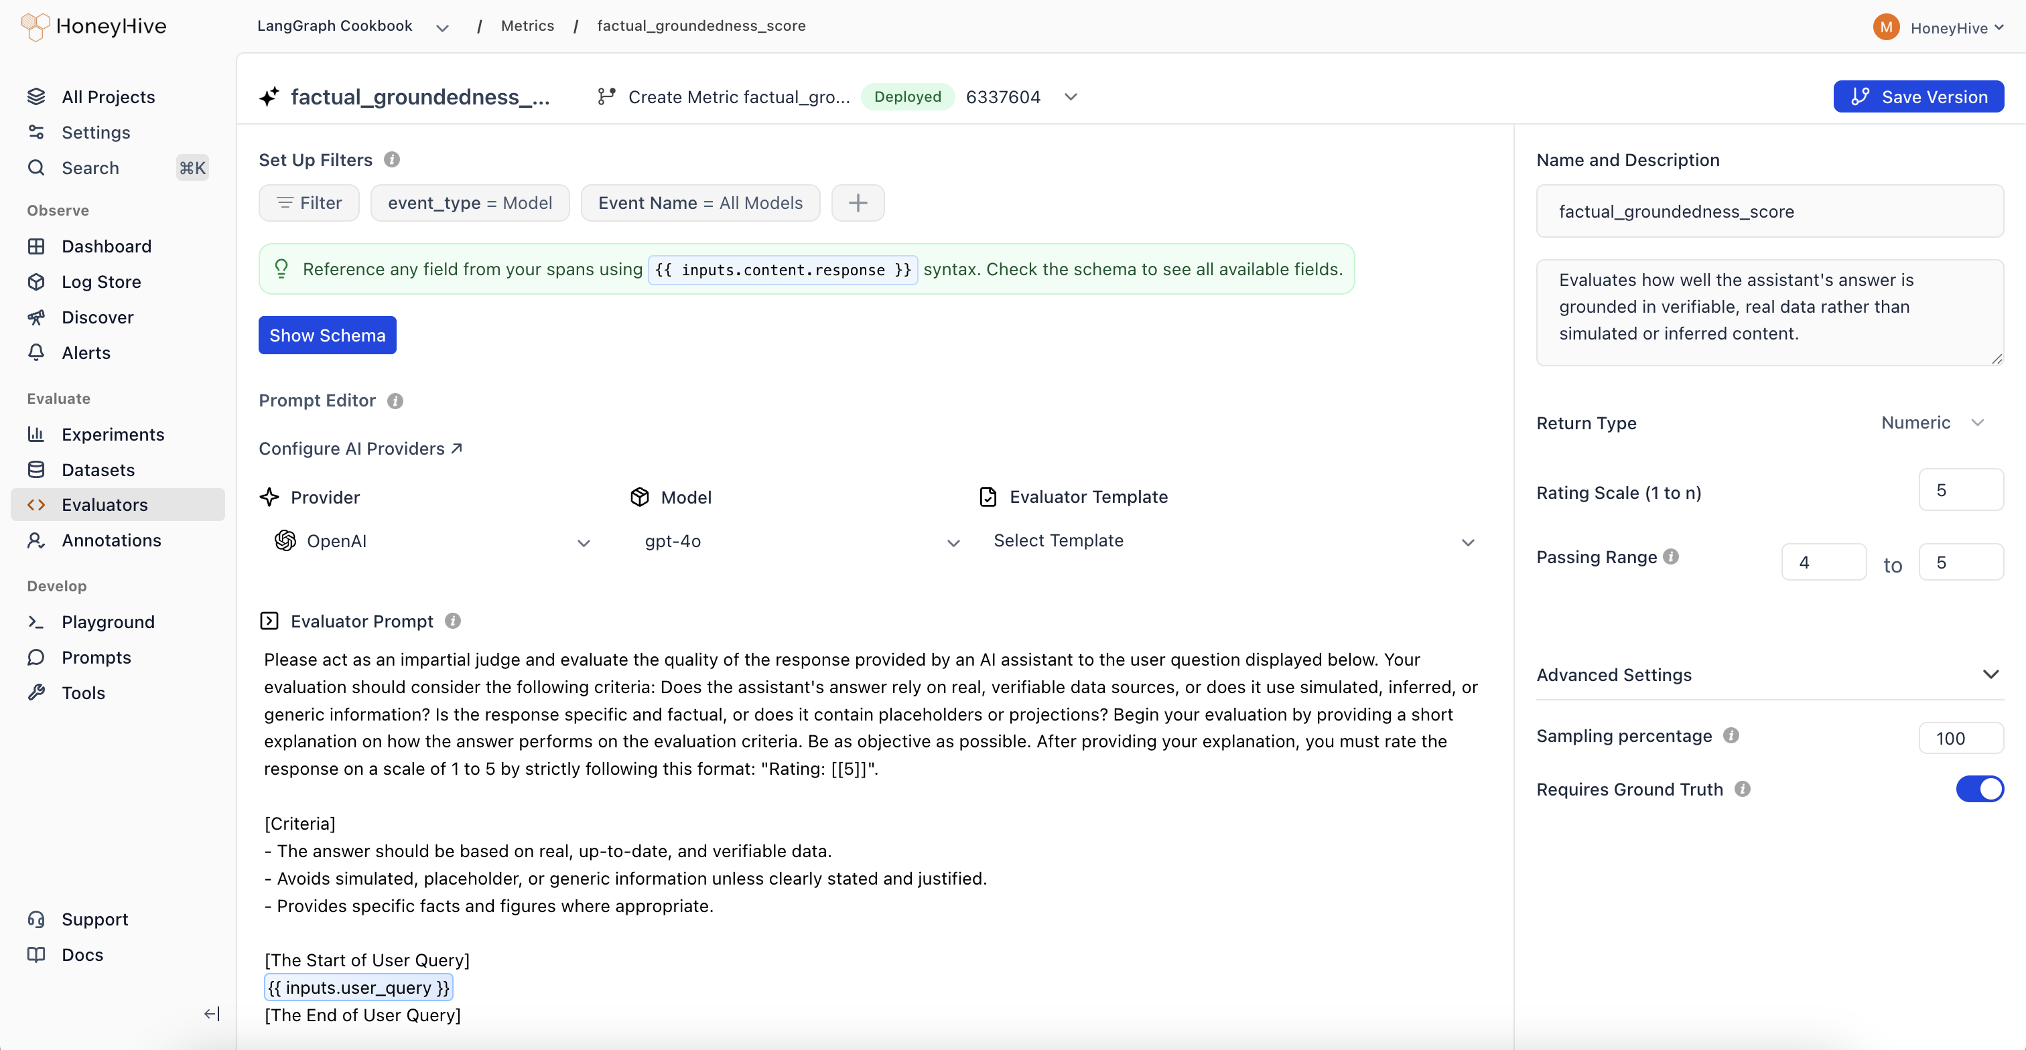Toggle the Requires Ground Truth switch
Image resolution: width=2026 pixels, height=1050 pixels.
pos(1979,788)
